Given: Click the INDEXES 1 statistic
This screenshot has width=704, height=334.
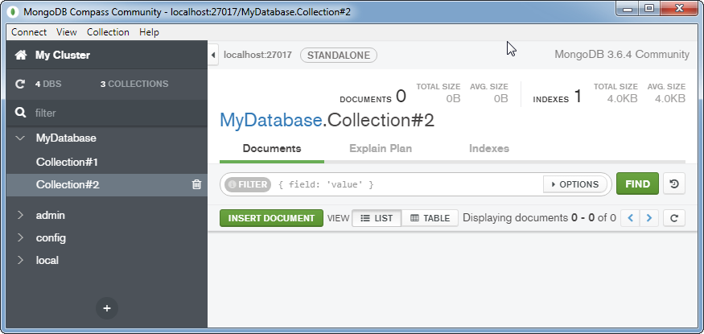Looking at the screenshot, I should [558, 97].
